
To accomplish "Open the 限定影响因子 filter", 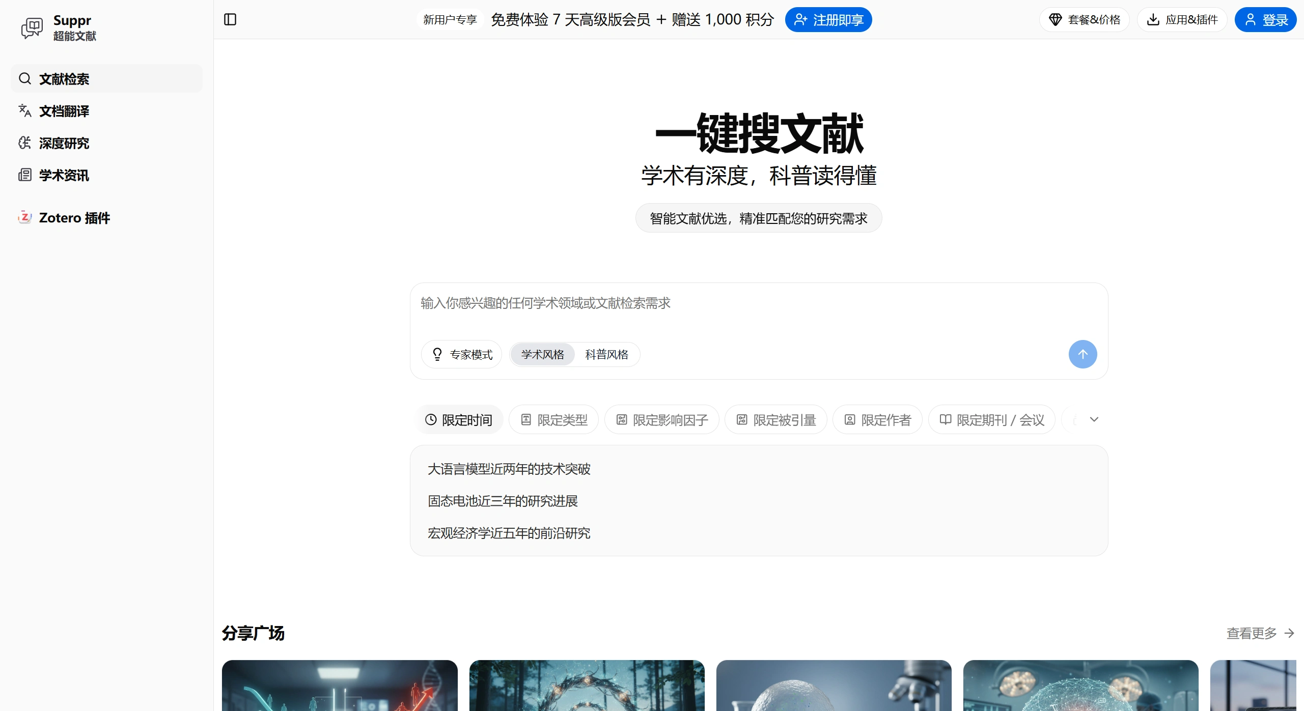I will coord(662,420).
